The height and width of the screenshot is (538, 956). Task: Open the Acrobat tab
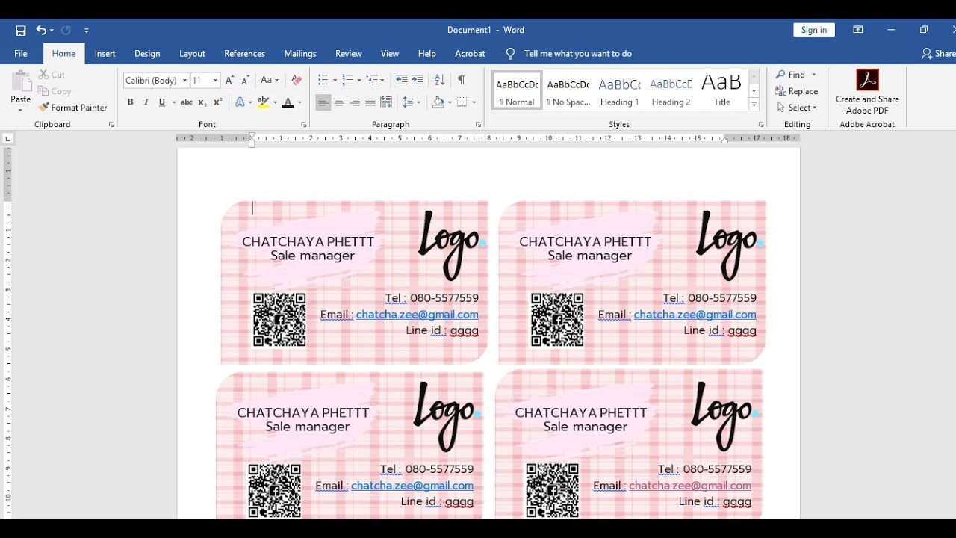(x=470, y=54)
